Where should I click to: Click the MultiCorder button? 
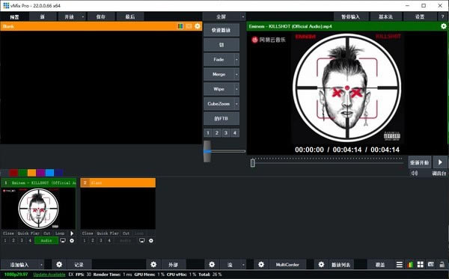click(287, 265)
